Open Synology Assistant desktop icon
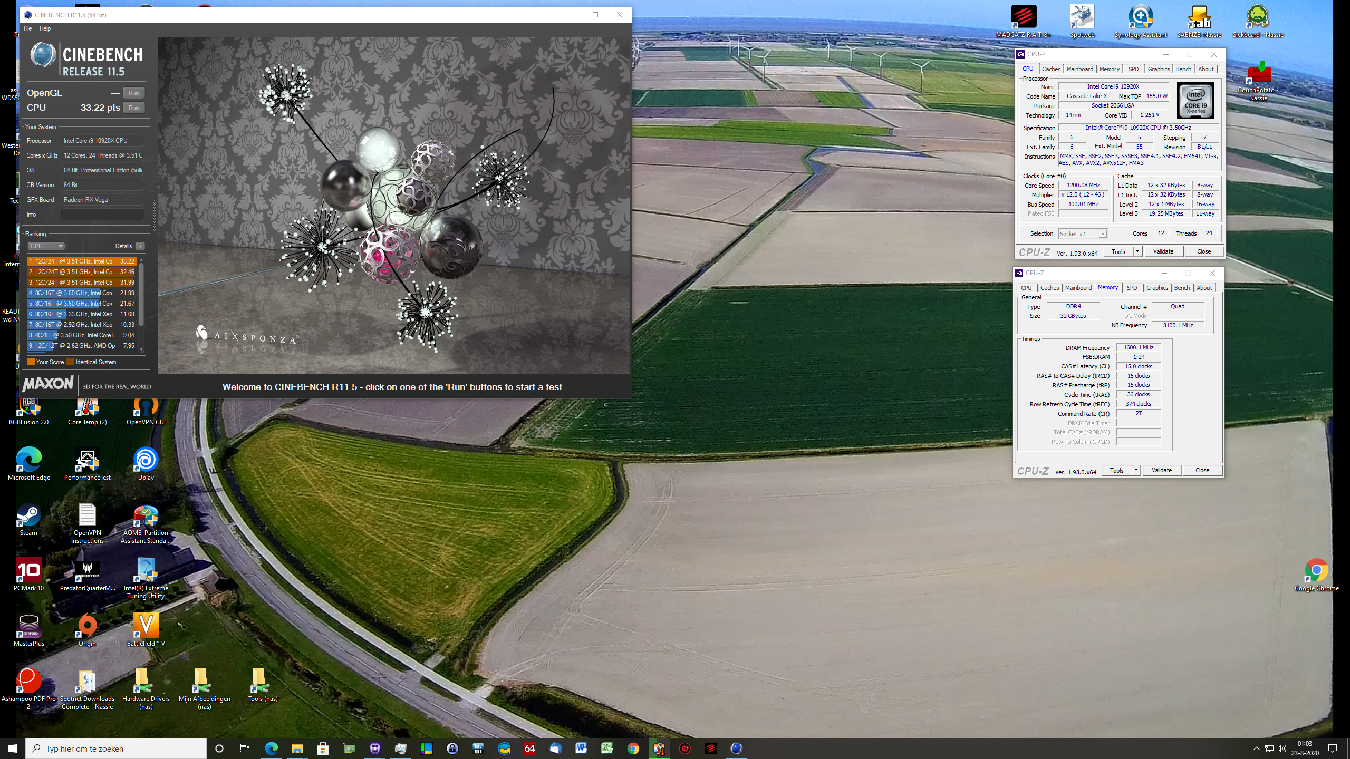The width and height of the screenshot is (1350, 759). pyautogui.click(x=1141, y=21)
